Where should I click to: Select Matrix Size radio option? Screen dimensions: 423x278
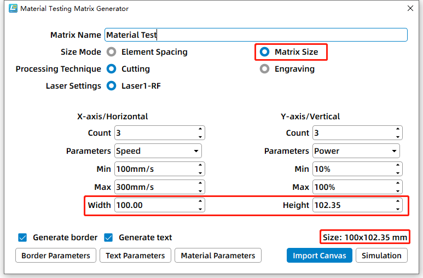[x=265, y=52]
